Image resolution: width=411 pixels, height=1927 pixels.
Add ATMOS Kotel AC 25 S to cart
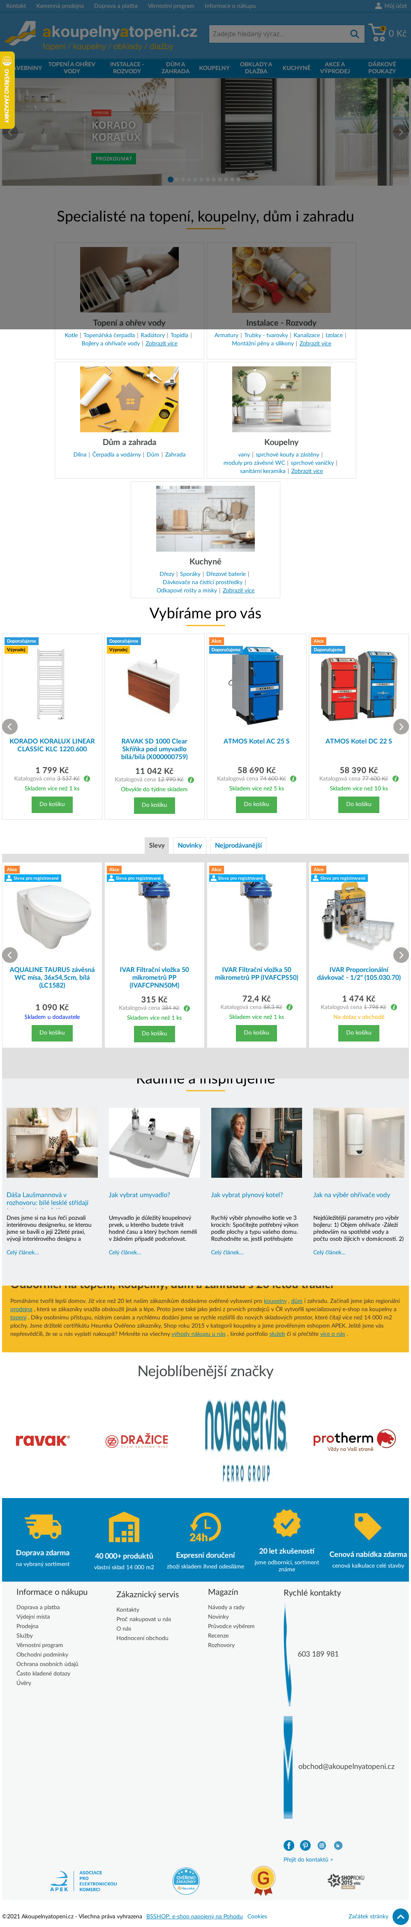(256, 804)
